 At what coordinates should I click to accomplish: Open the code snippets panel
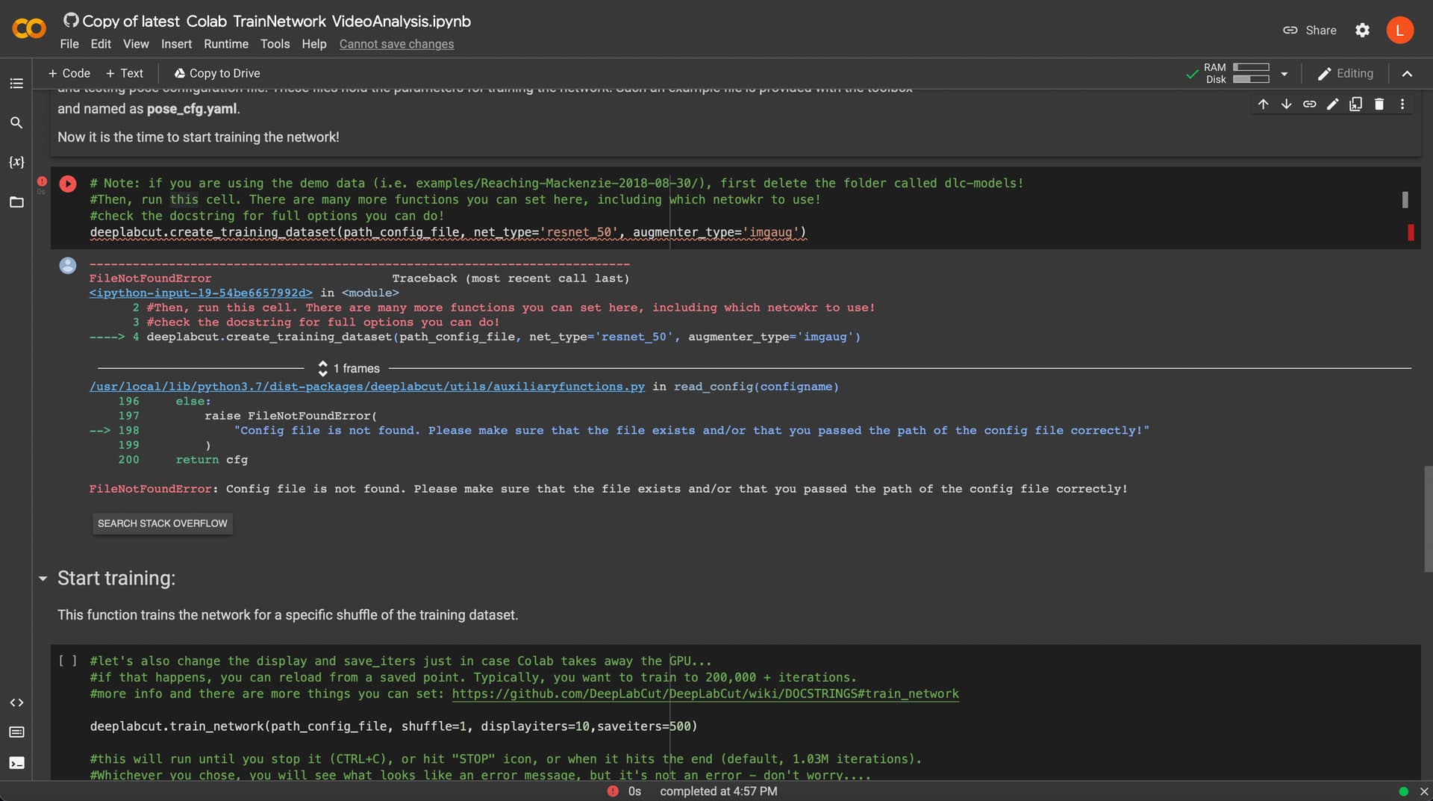pyautogui.click(x=16, y=702)
